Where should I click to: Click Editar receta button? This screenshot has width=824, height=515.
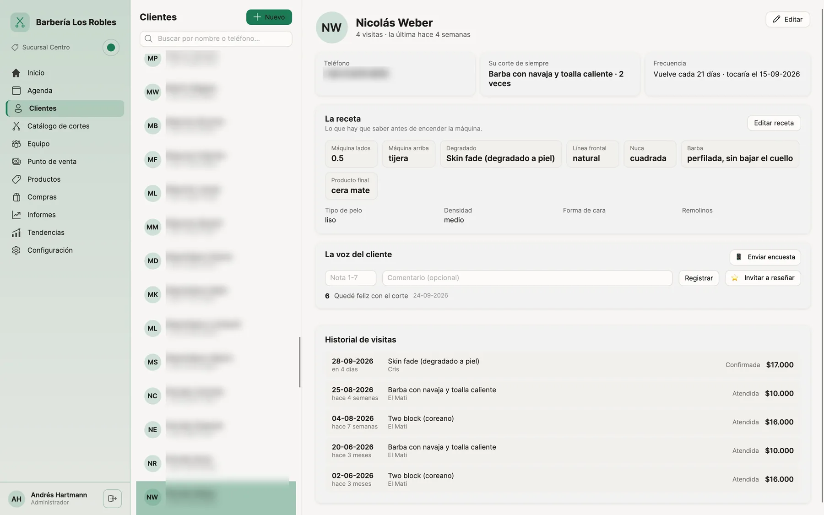point(774,123)
